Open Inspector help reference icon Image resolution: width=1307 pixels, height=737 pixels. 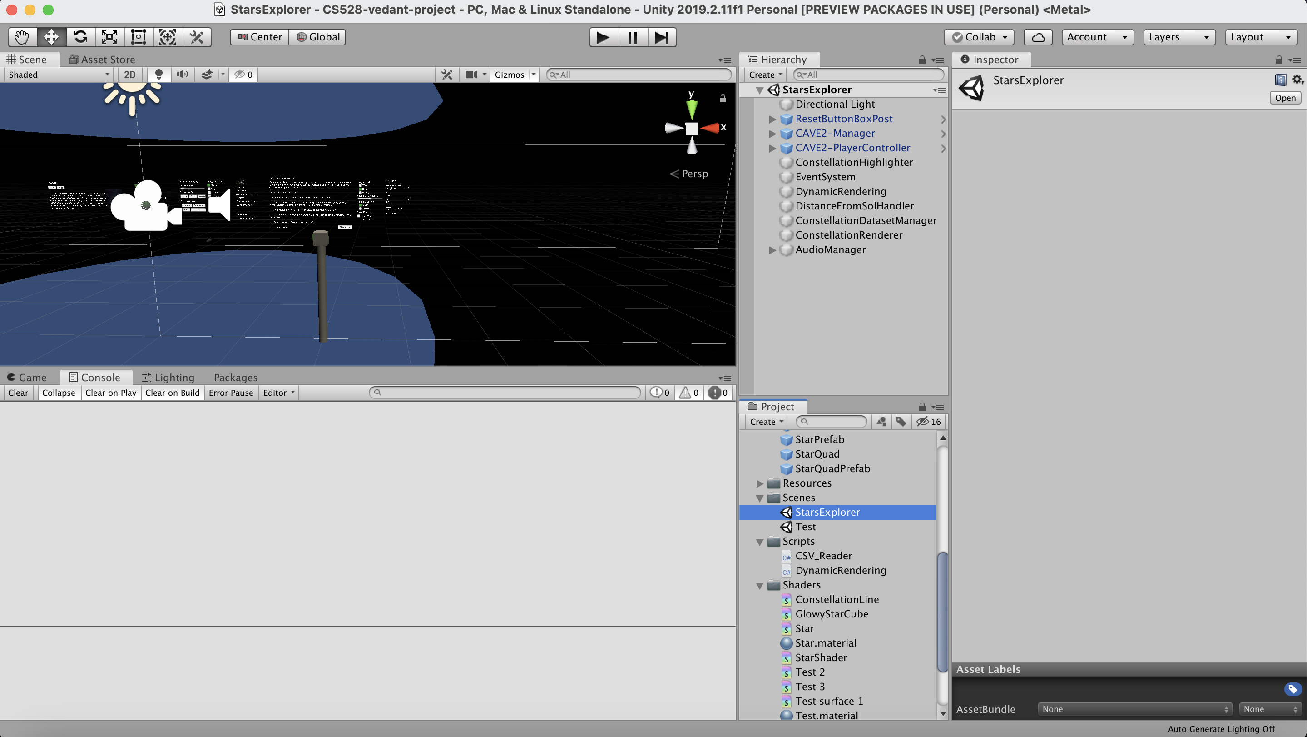(1281, 80)
